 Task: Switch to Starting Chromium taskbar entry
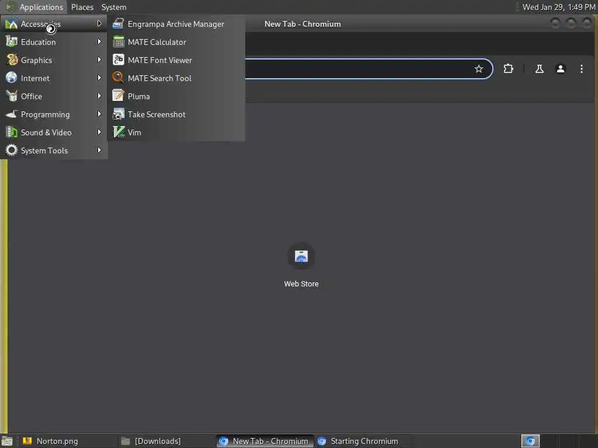pyautogui.click(x=364, y=441)
